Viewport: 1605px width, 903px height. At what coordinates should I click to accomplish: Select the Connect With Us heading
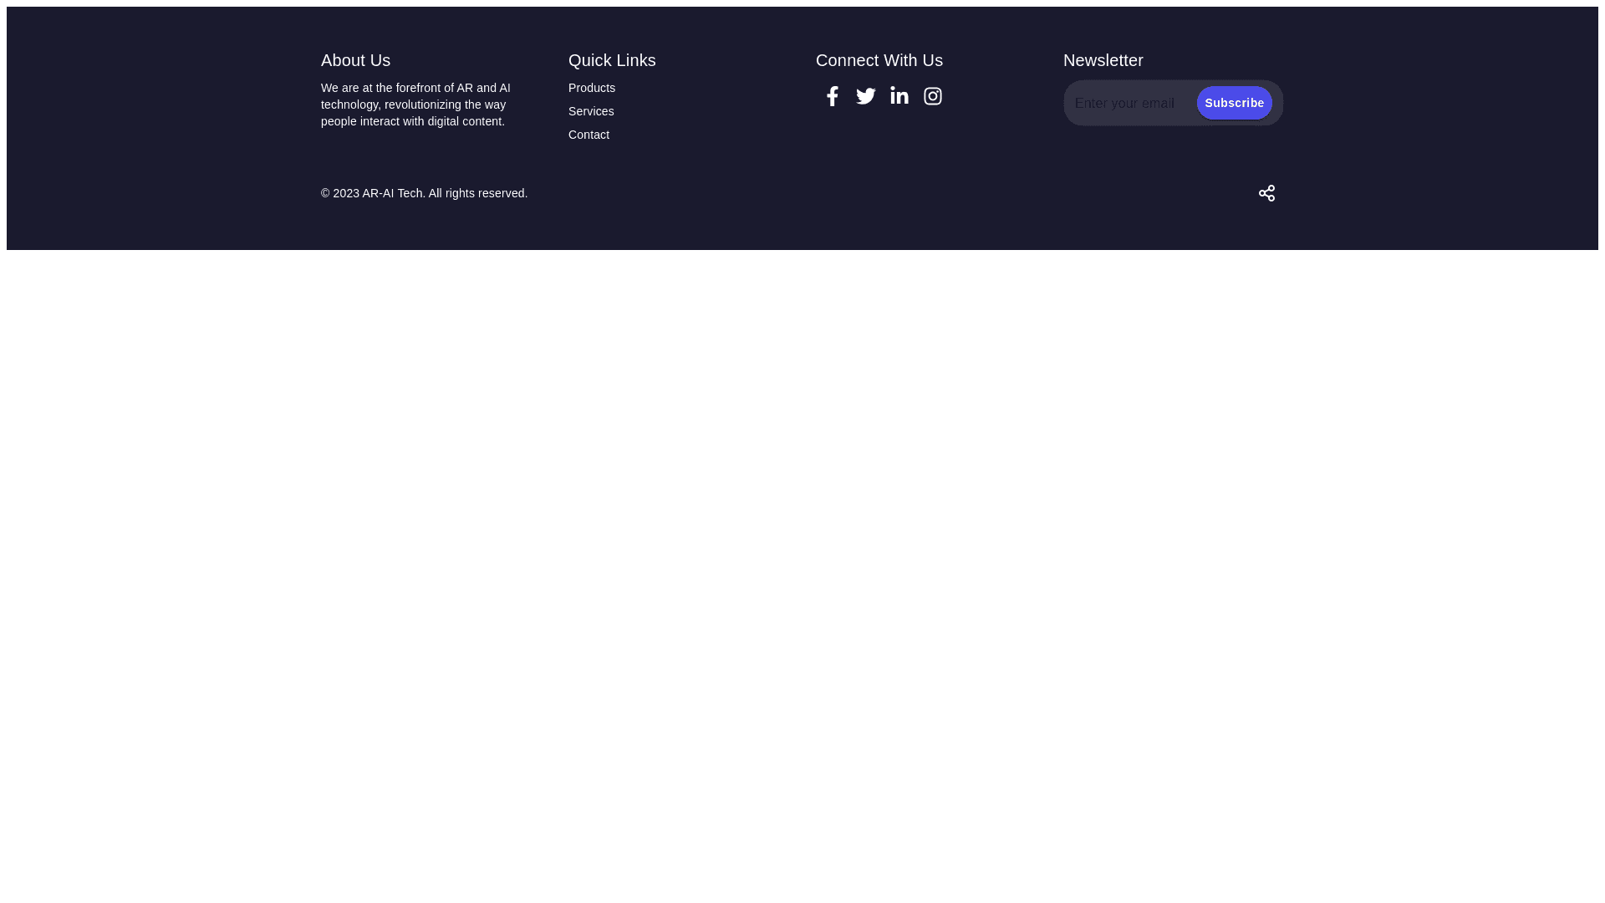click(879, 60)
